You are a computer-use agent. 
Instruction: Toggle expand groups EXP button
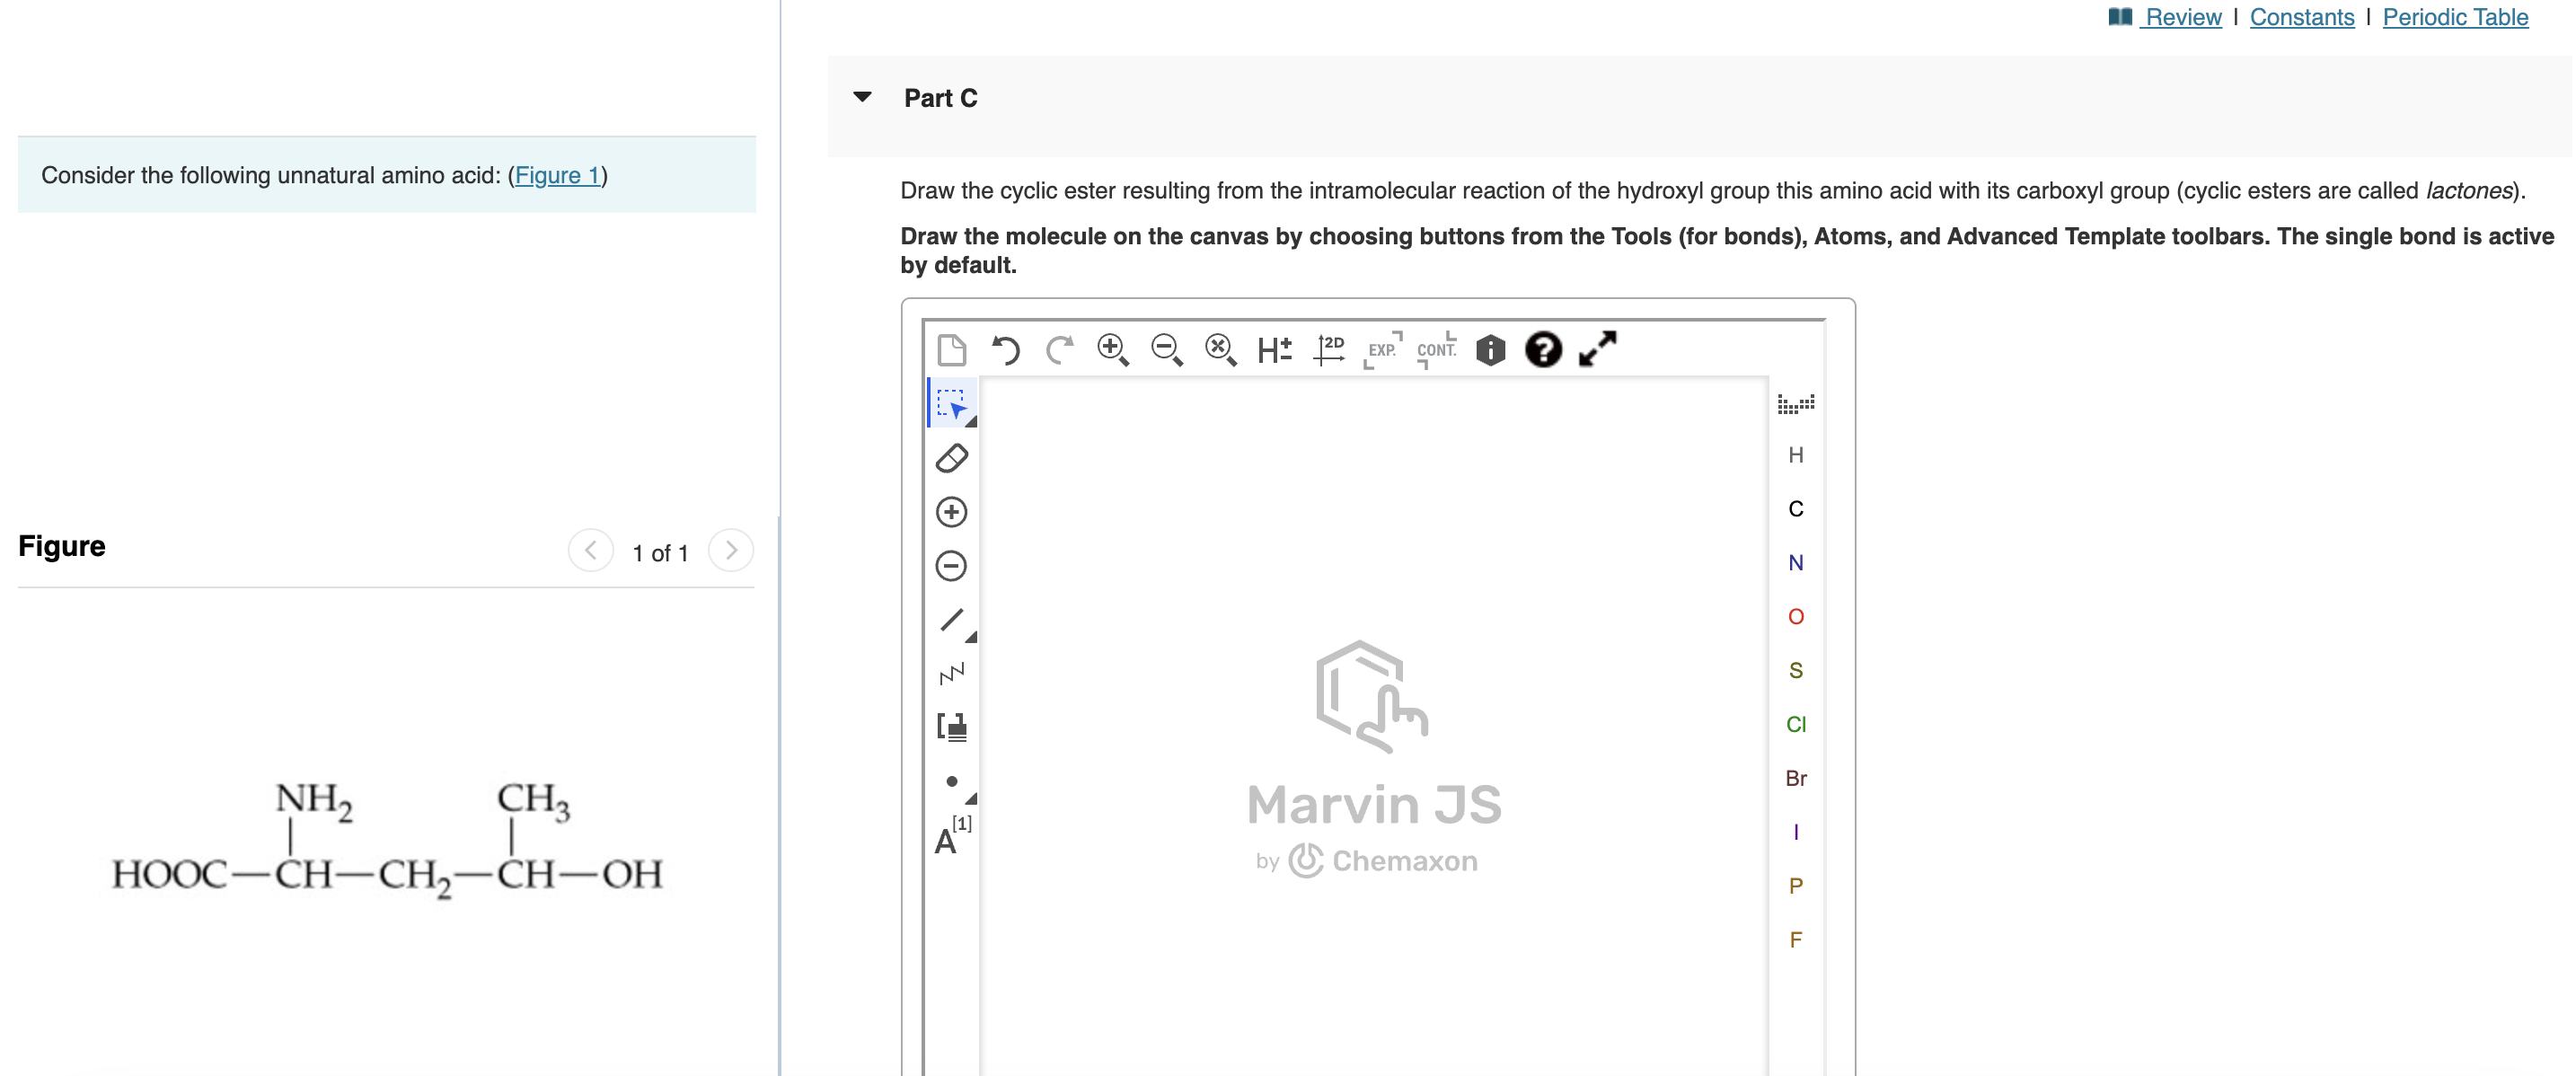tap(1382, 350)
